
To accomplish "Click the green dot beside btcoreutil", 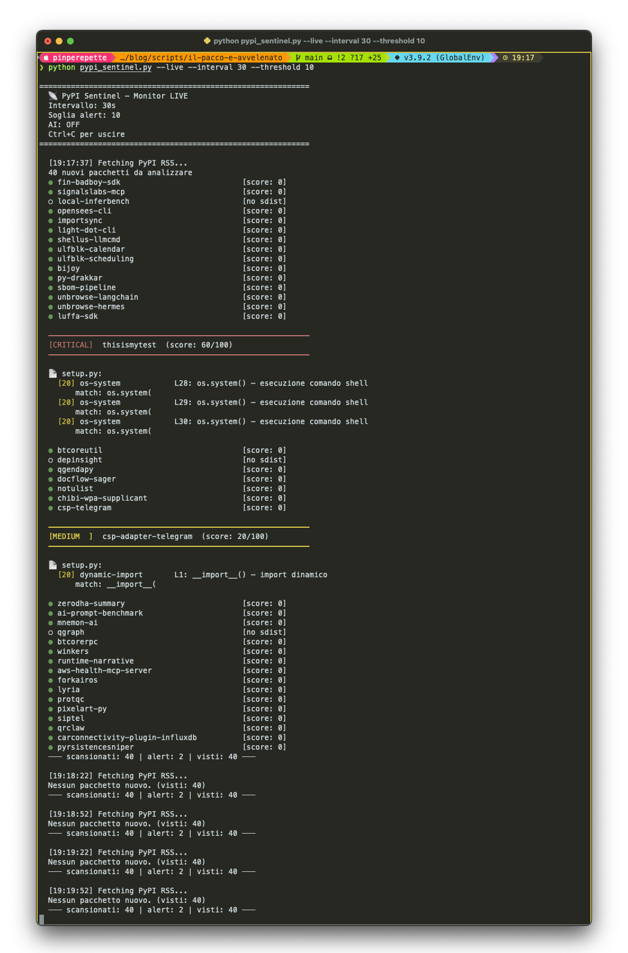I will (x=51, y=451).
